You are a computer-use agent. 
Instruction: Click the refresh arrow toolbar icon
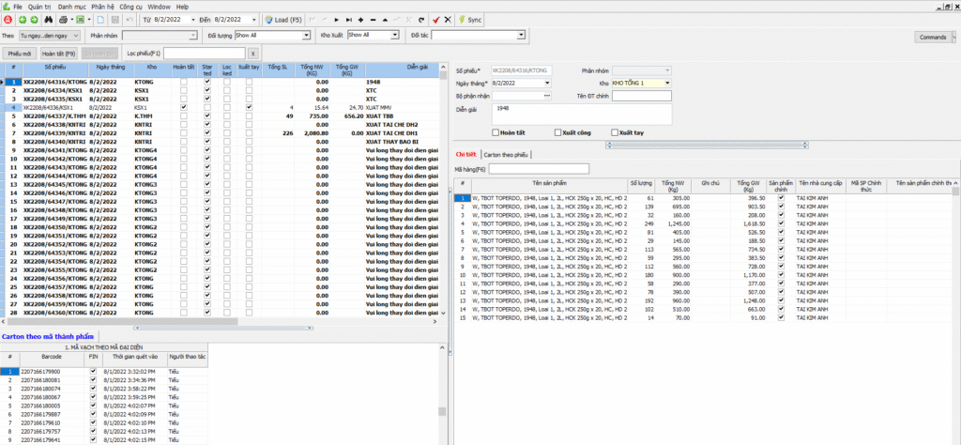point(421,19)
